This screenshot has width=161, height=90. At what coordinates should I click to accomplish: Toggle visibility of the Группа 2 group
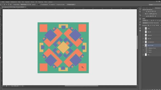pyautogui.click(x=143, y=50)
